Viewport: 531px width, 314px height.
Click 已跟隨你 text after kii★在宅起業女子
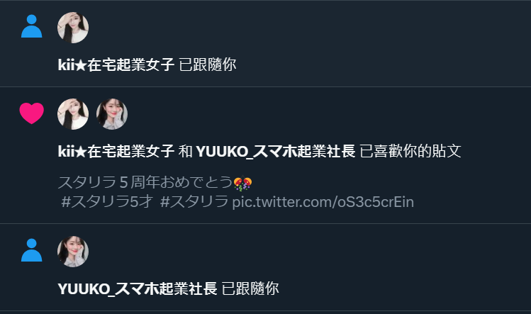click(207, 65)
